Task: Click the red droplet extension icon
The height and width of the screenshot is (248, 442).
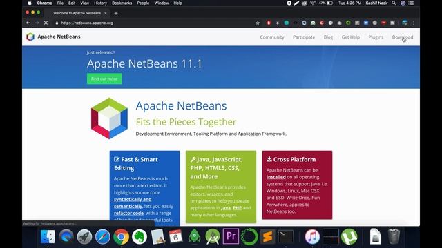Action: pos(269,23)
